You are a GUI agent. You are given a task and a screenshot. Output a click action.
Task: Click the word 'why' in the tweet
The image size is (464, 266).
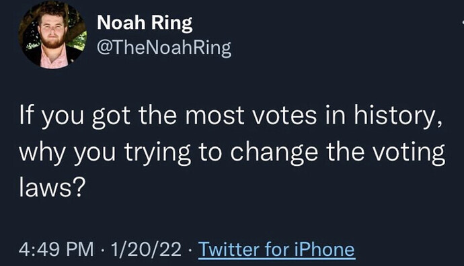(x=42, y=152)
